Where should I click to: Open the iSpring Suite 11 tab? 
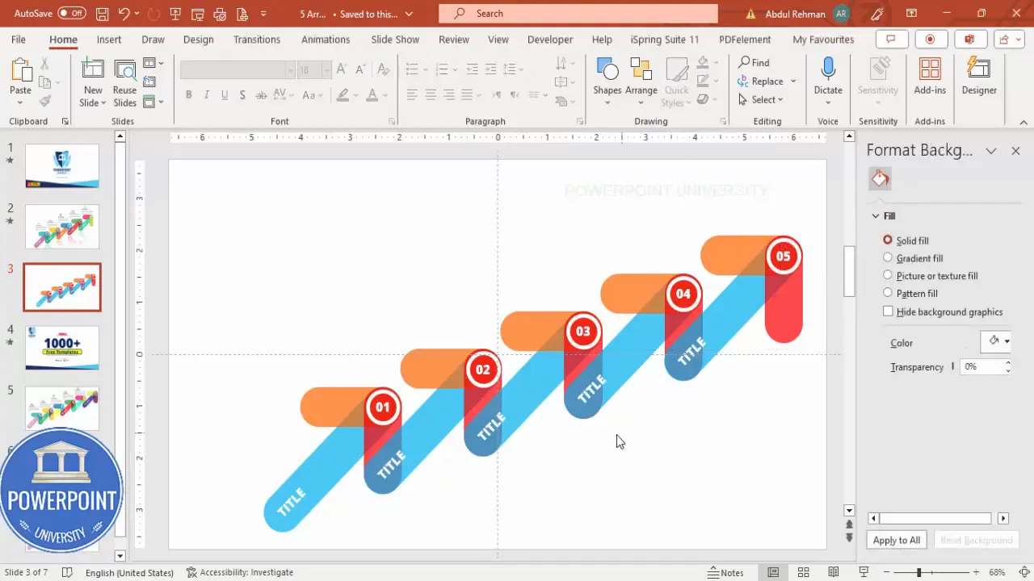click(x=664, y=39)
